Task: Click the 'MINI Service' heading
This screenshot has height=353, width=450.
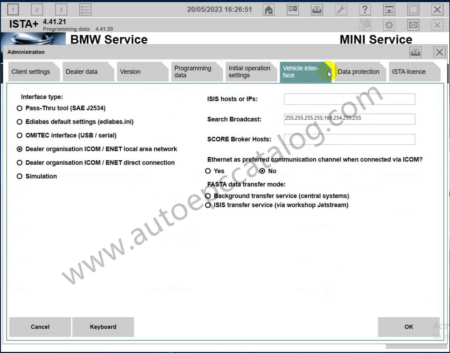Action: point(376,39)
